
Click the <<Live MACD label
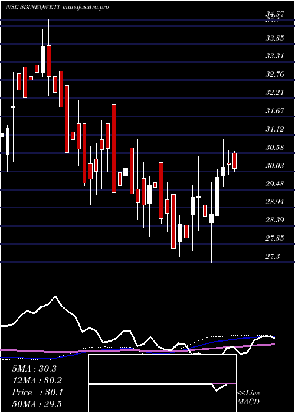click(x=248, y=398)
